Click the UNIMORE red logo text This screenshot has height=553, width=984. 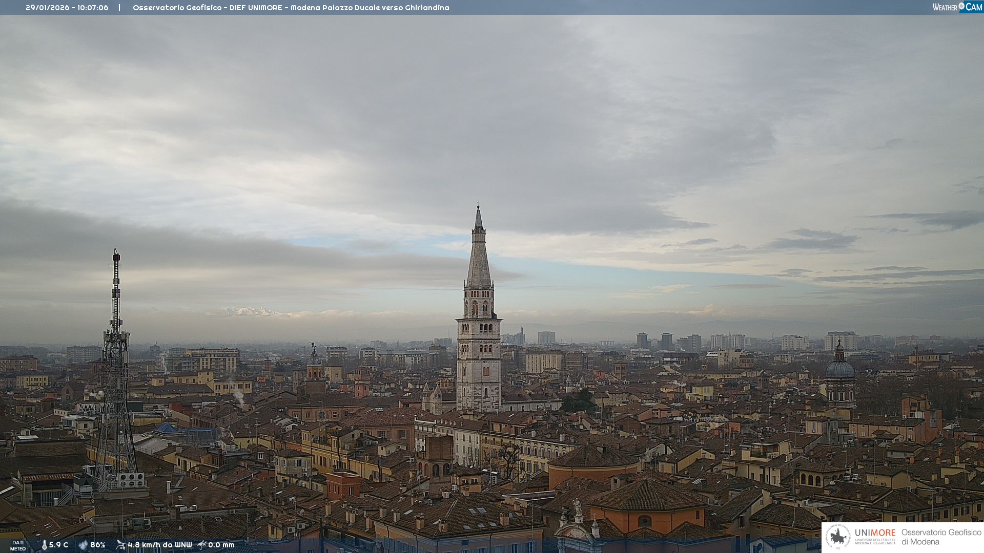[x=875, y=533]
